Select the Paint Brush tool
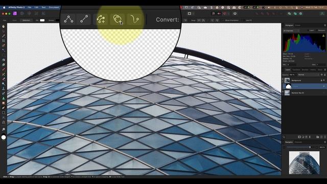Image resolution: width=327 pixels, height=184 pixels. point(4,70)
